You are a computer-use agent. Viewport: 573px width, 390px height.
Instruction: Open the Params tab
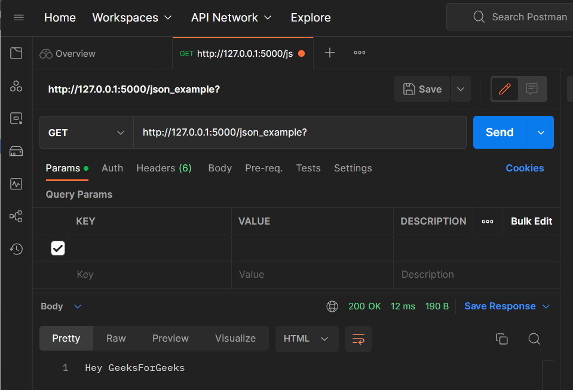(x=67, y=168)
